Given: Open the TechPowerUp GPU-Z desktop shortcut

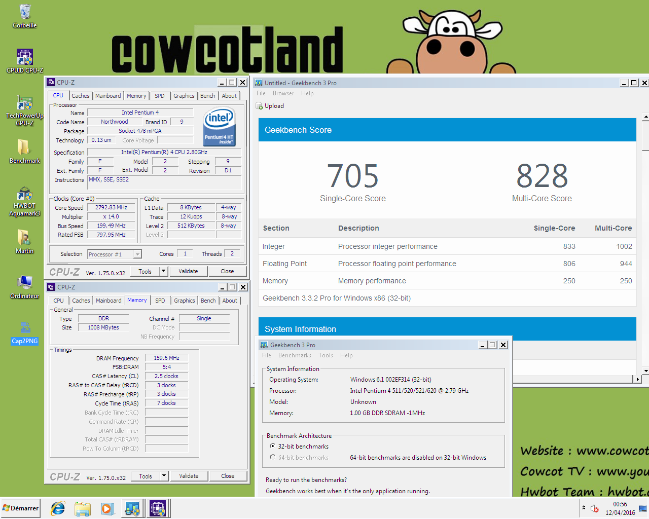Looking at the screenshot, I should point(24,110).
